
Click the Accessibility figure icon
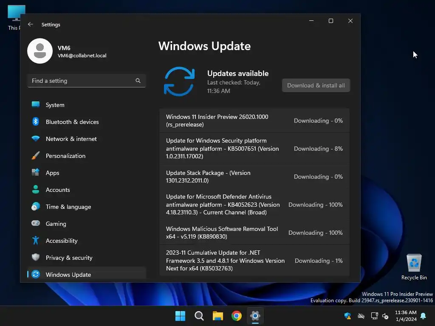click(x=36, y=240)
